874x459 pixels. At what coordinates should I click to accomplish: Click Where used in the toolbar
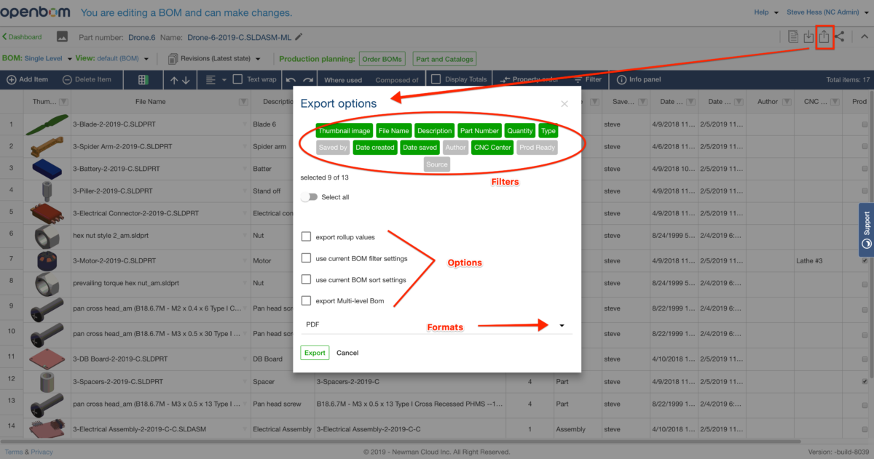343,80
